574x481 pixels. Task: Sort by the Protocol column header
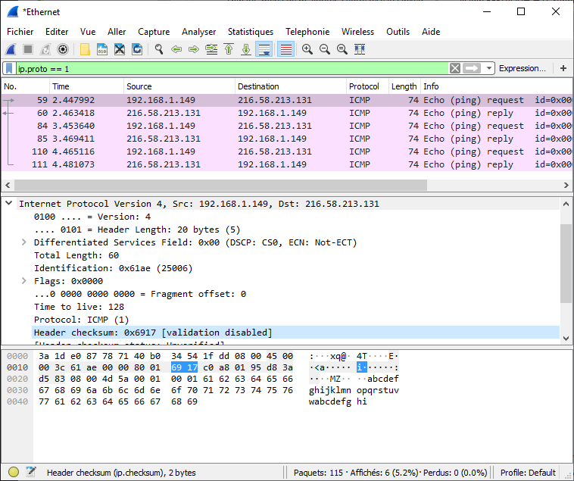[x=367, y=86]
